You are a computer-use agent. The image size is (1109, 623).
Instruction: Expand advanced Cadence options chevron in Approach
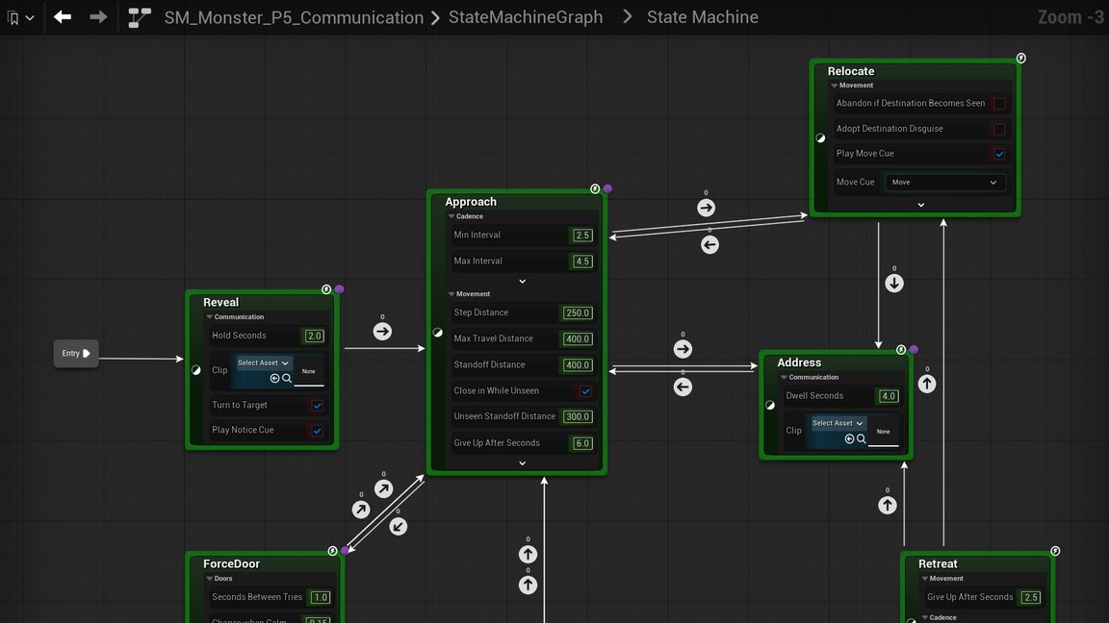tap(522, 281)
